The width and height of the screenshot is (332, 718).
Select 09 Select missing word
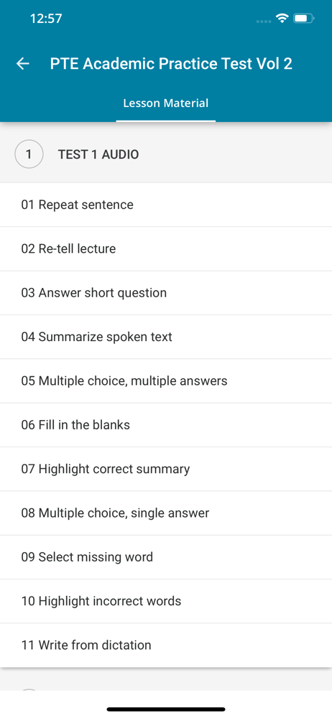166,557
